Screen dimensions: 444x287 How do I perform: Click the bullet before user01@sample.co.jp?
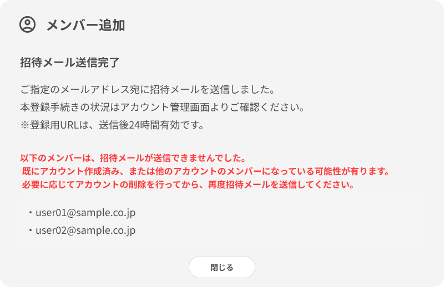point(30,212)
